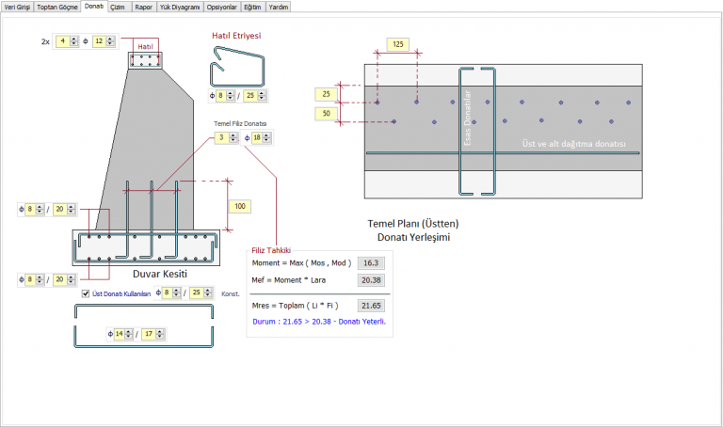This screenshot has height=427, width=723.
Task: Click the 50 dimension field in plan
Action: [x=327, y=113]
